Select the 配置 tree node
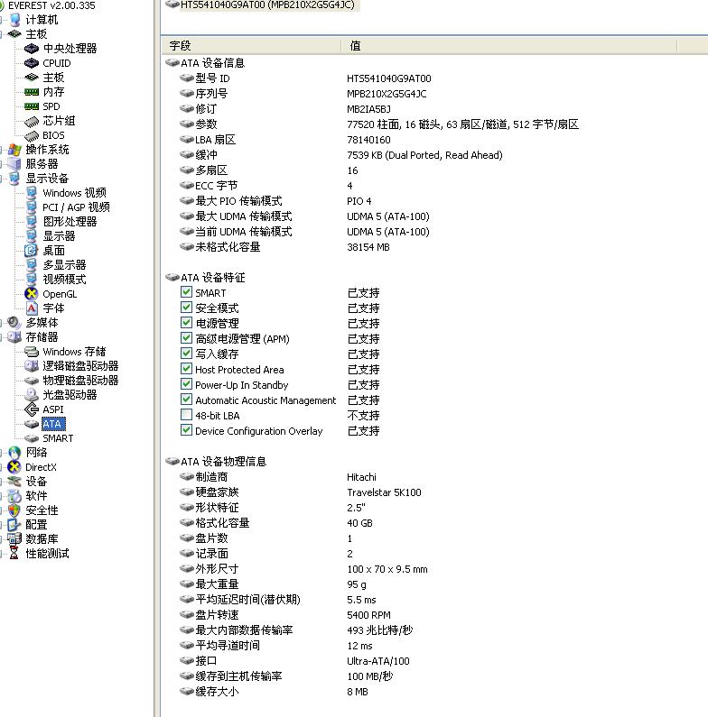Image resolution: width=708 pixels, height=717 pixels. click(36, 525)
